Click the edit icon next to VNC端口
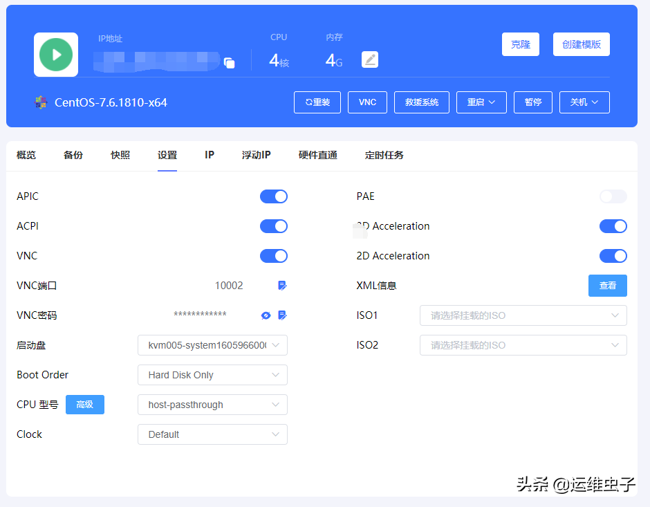 tap(282, 285)
